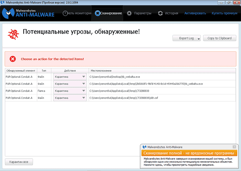Click the Параметры gear icon
This screenshot has width=241, height=171.
click(x=129, y=13)
